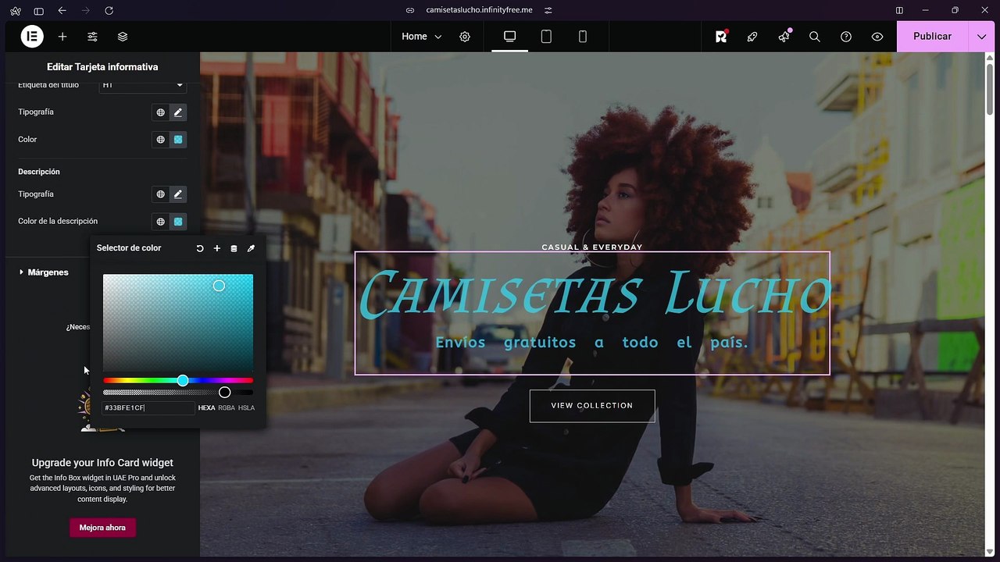Open site settings sliders icon

click(92, 37)
